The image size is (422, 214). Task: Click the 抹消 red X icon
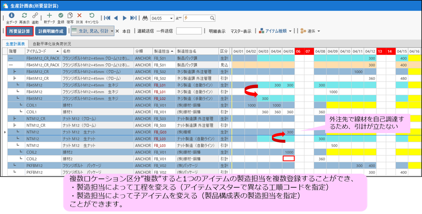(79, 15)
